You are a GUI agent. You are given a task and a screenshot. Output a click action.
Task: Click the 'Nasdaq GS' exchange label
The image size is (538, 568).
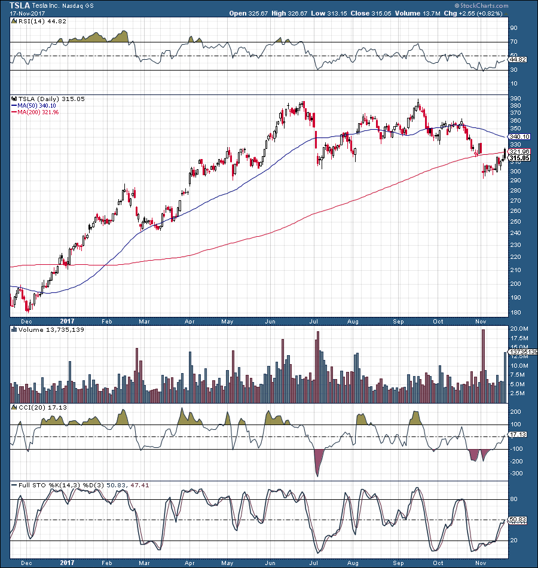[x=78, y=6]
